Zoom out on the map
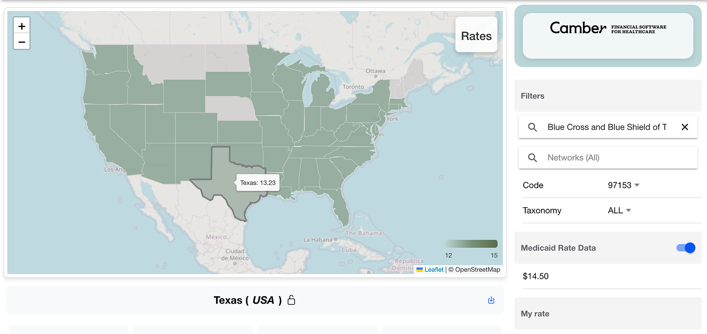This screenshot has height=334, width=707. click(22, 42)
